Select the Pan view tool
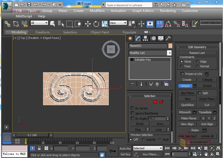Screen dimensions: 223x158 [206, 154]
